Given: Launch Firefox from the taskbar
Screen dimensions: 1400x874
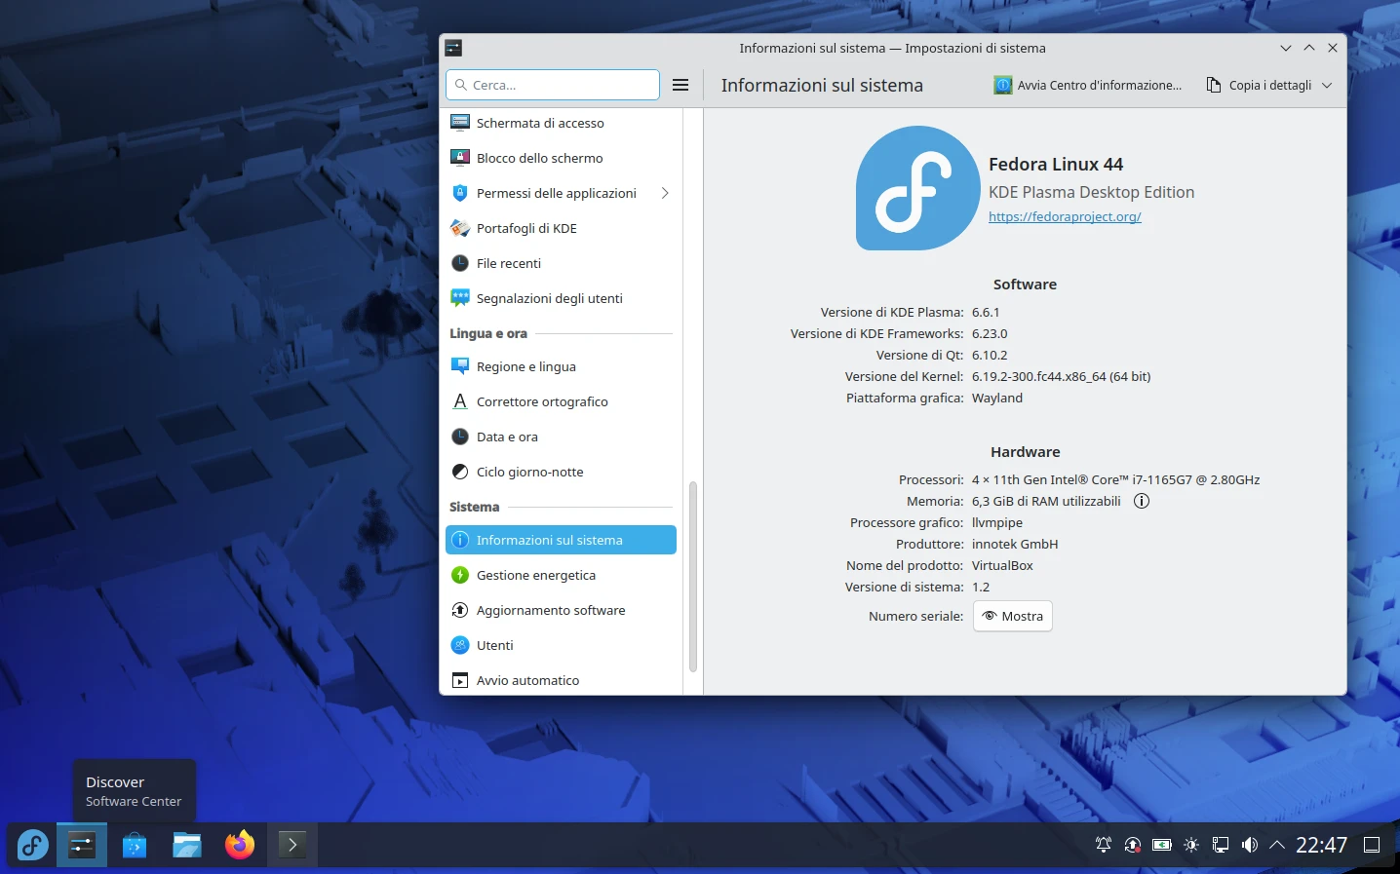Looking at the screenshot, I should pos(239,845).
